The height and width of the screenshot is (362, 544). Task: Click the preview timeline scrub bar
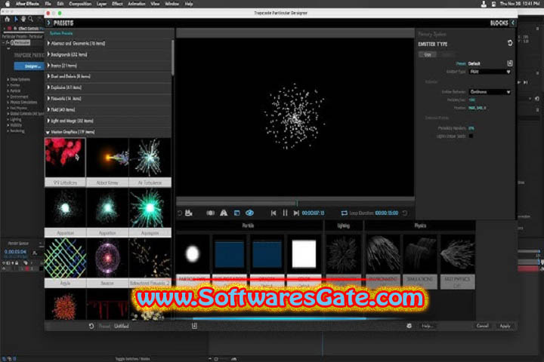pyautogui.click(x=295, y=202)
